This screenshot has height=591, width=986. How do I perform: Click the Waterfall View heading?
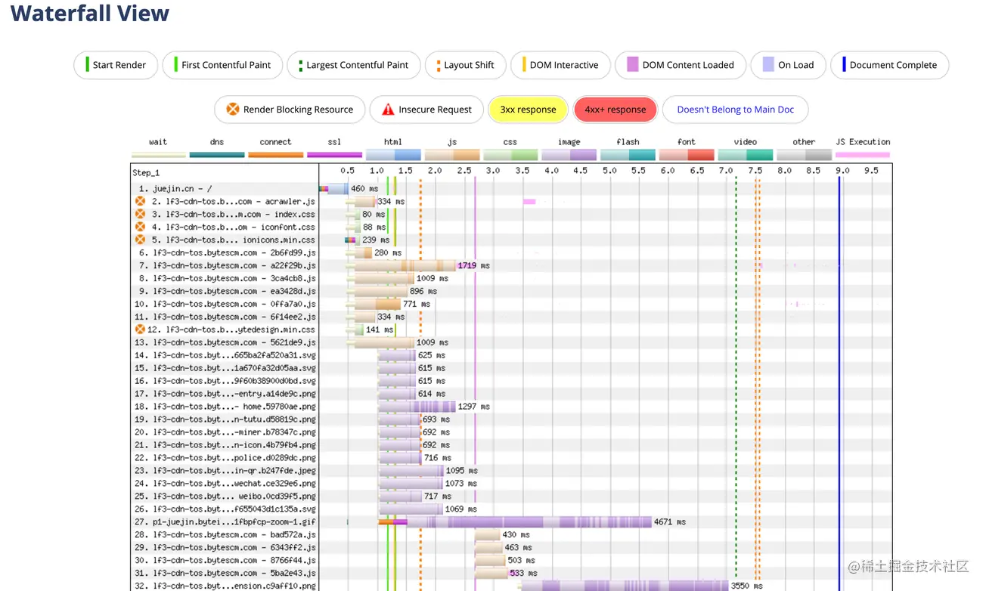click(90, 14)
